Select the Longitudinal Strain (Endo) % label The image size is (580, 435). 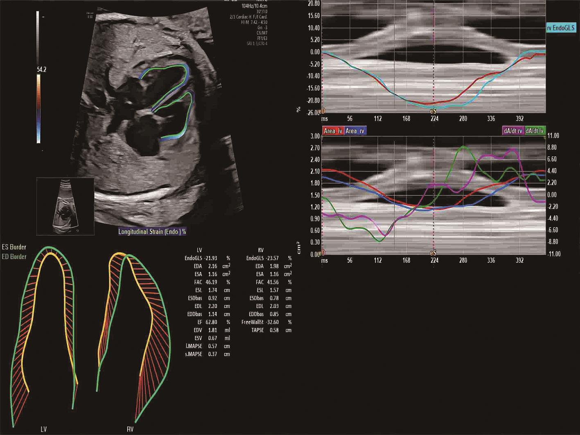[152, 232]
